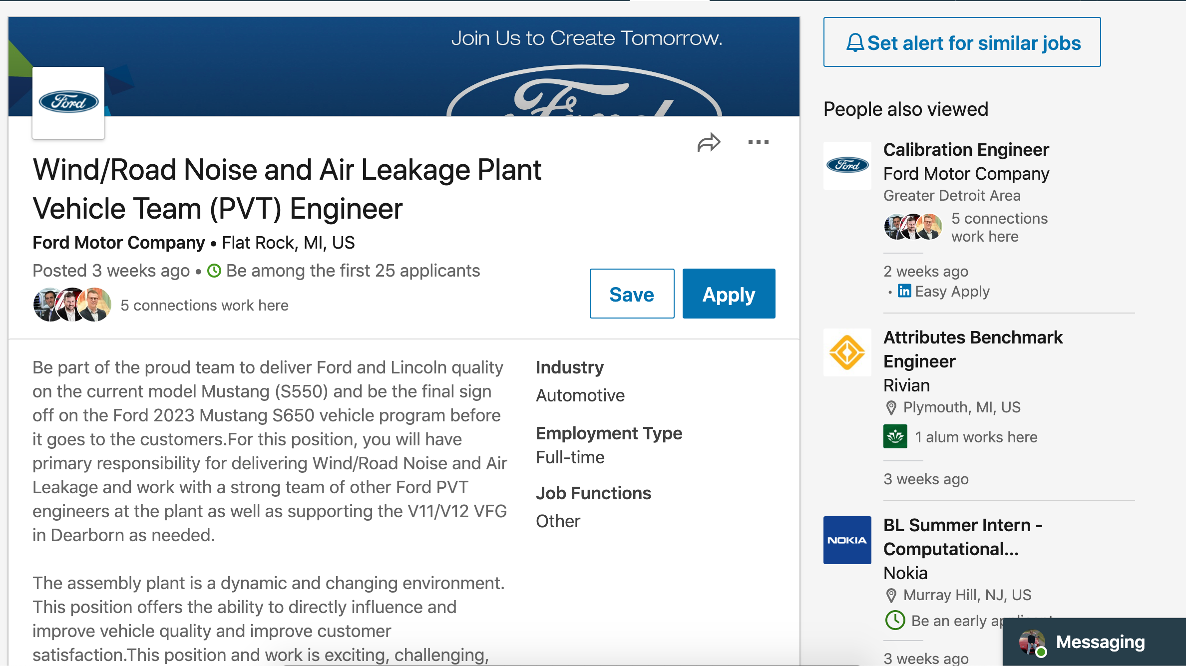The width and height of the screenshot is (1186, 666).
Task: Click the blue Apply button
Action: pos(729,294)
